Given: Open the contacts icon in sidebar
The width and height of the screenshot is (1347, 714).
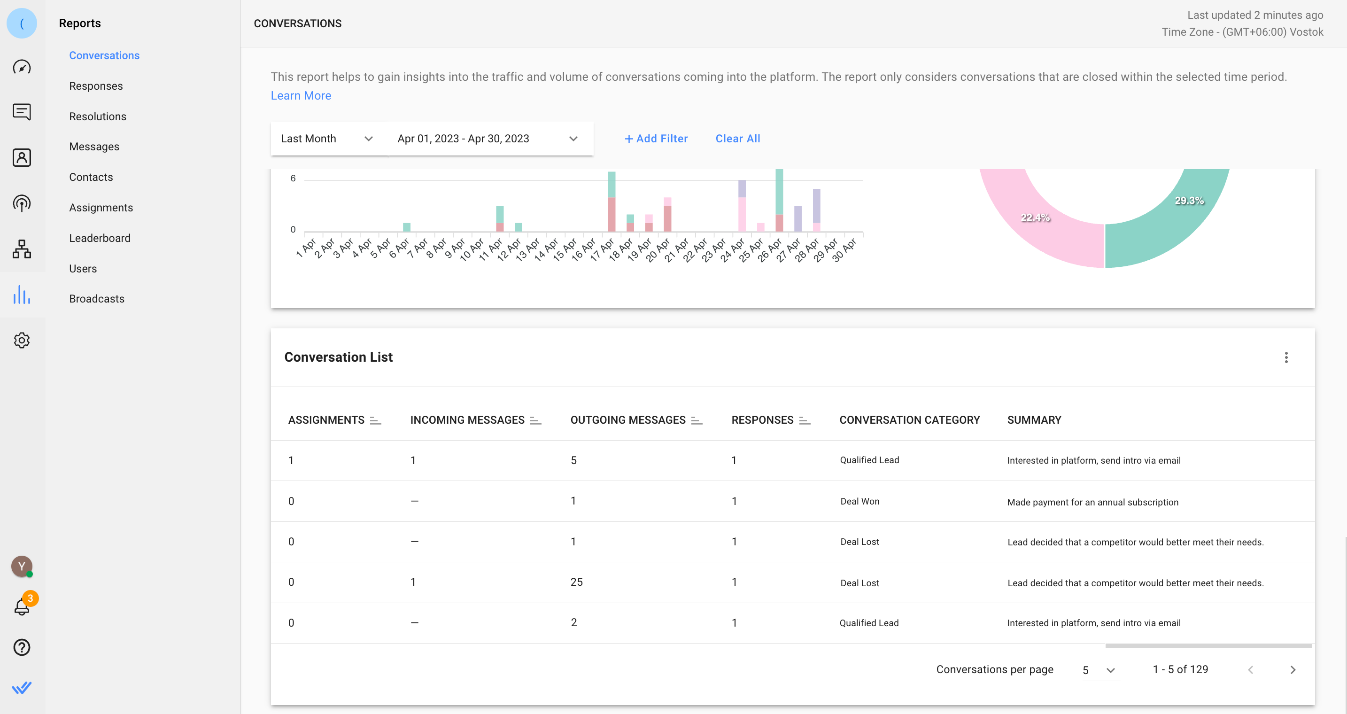Looking at the screenshot, I should pos(22,157).
